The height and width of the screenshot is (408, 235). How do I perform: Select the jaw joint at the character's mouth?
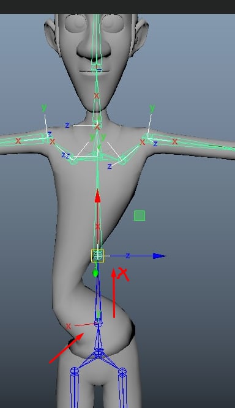[x=97, y=69]
